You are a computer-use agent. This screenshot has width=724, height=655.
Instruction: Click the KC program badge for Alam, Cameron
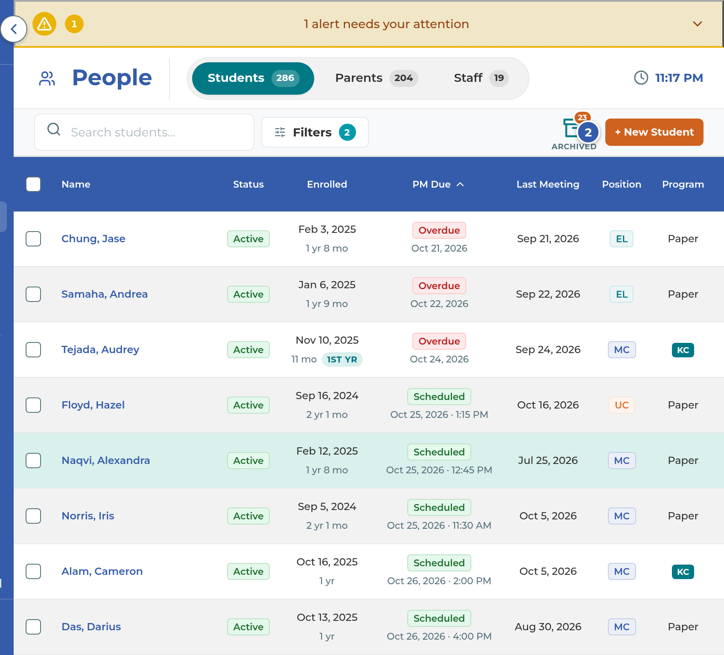point(683,572)
